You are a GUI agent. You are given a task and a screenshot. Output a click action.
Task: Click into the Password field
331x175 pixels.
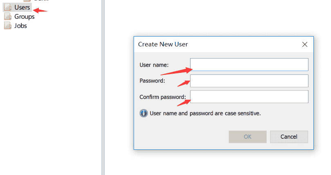[x=249, y=81]
